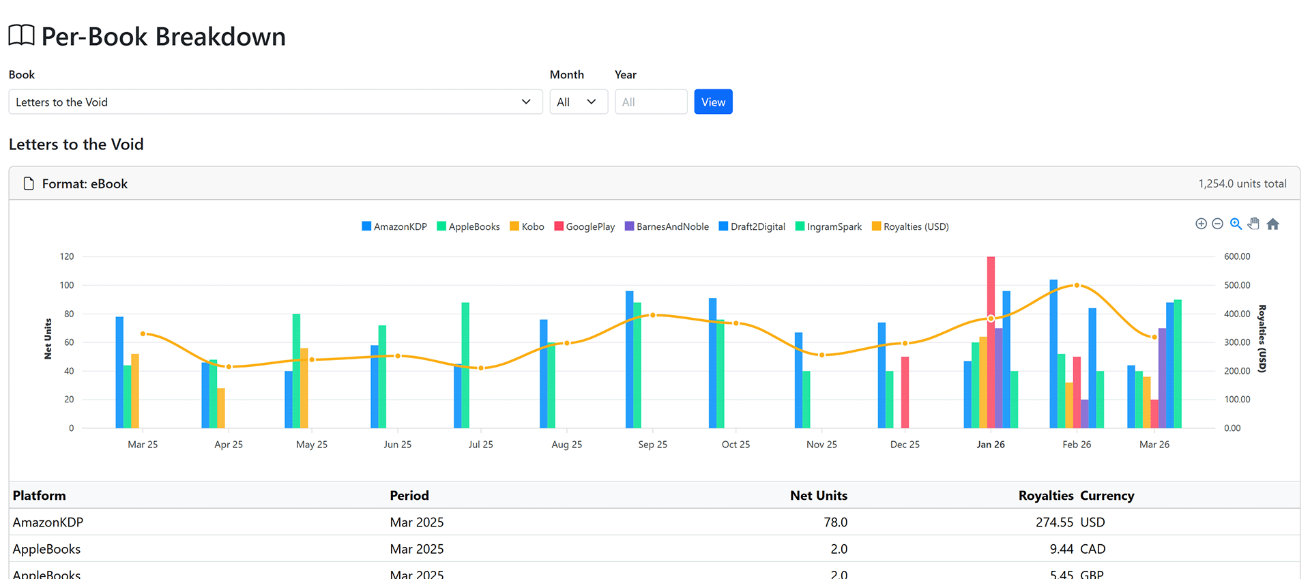Viewport: 1310px width, 579px height.
Task: Click the 1,254.0 units total text
Action: (1242, 183)
